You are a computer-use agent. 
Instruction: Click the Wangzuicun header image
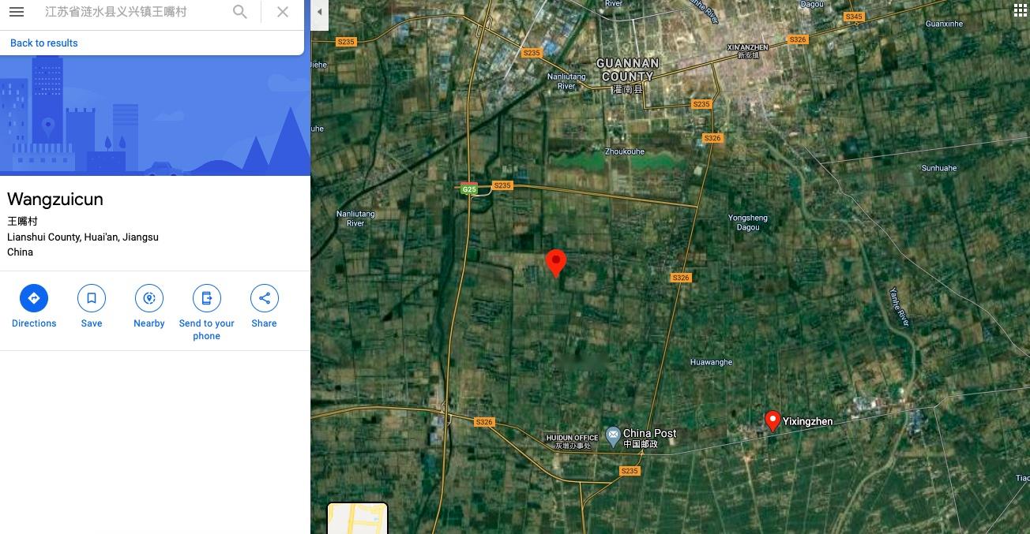click(x=155, y=115)
